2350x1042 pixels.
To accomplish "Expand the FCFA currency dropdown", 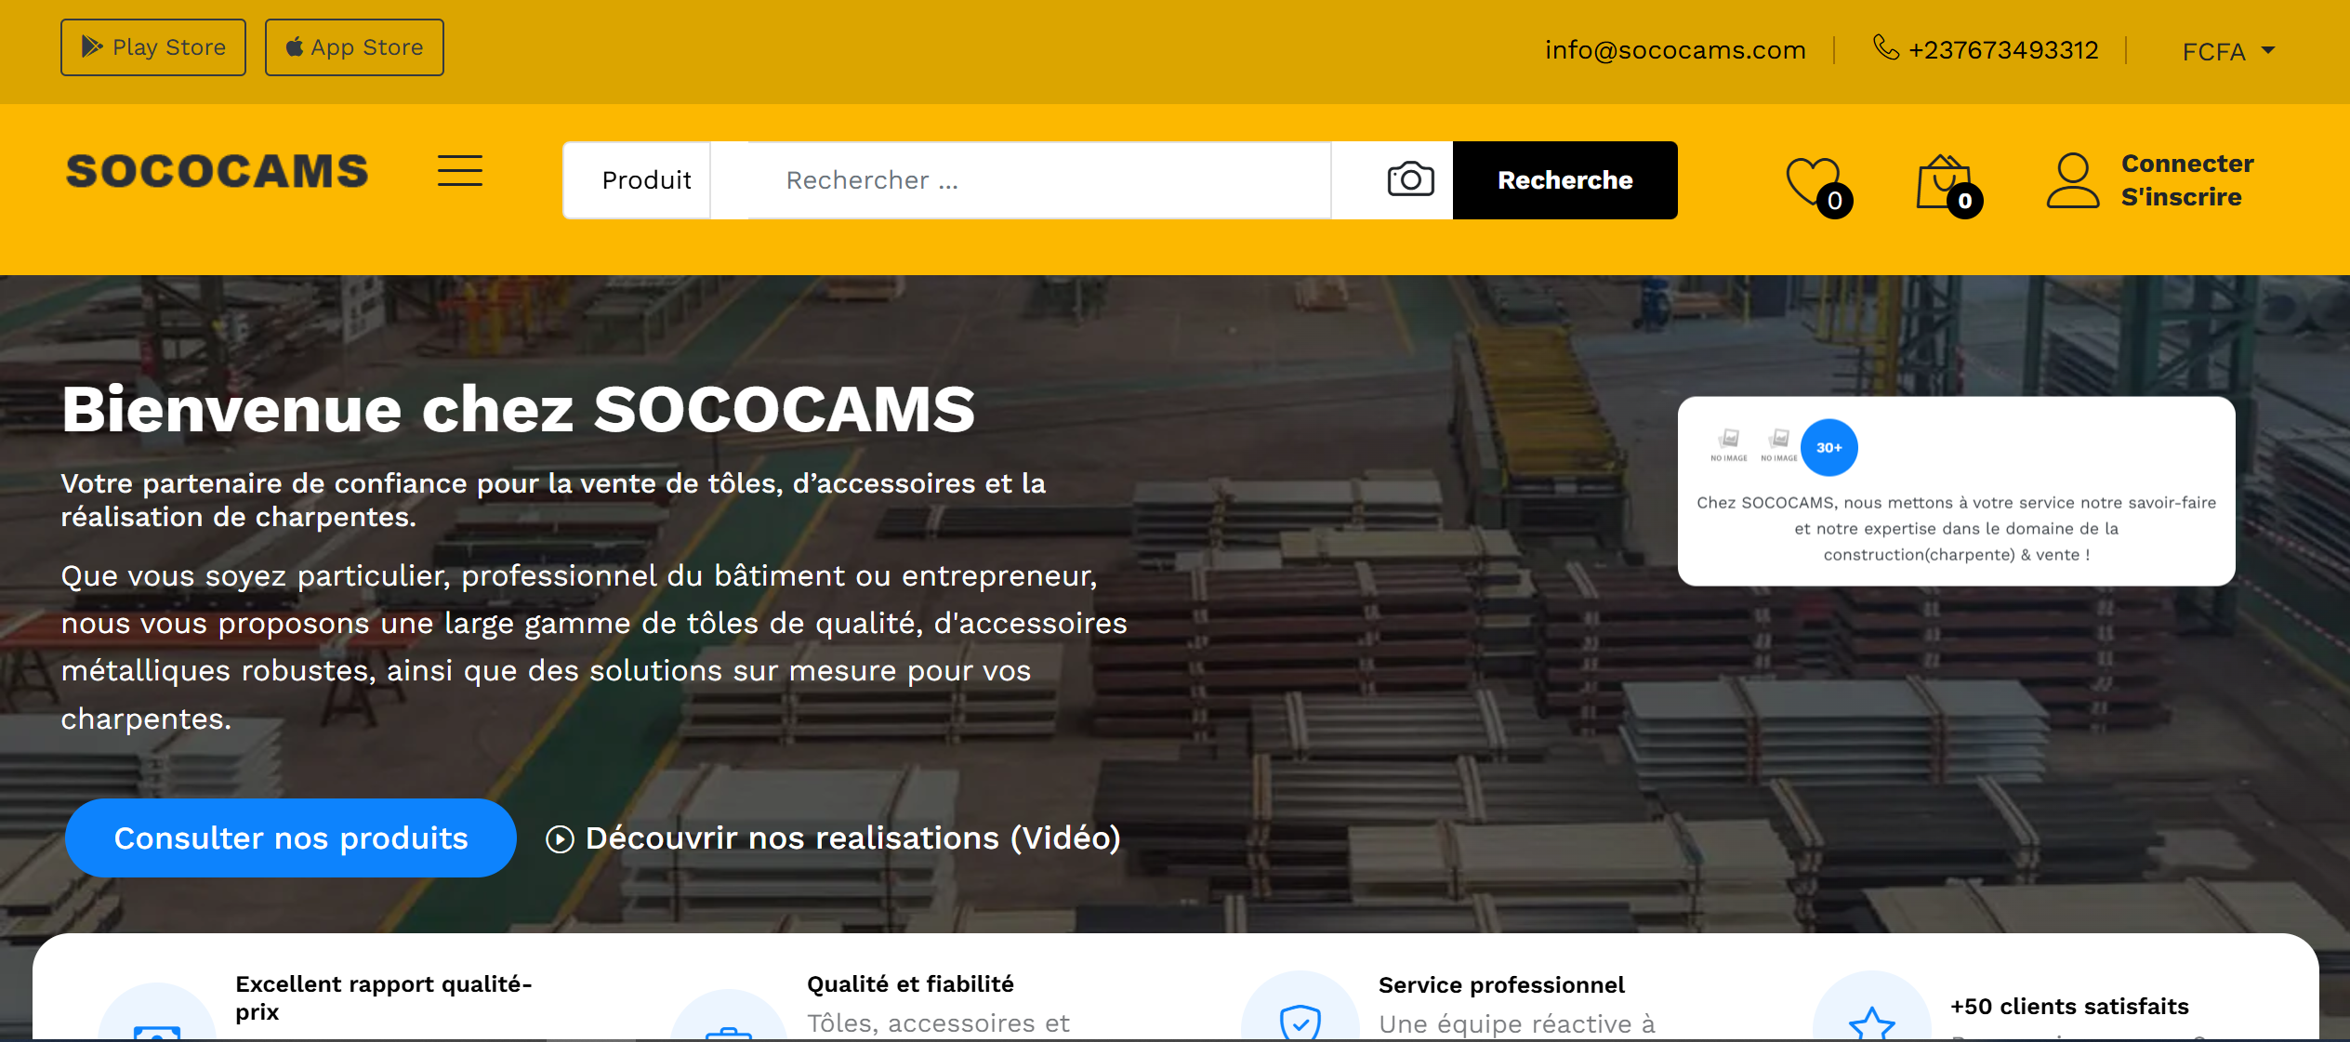I will point(2227,51).
